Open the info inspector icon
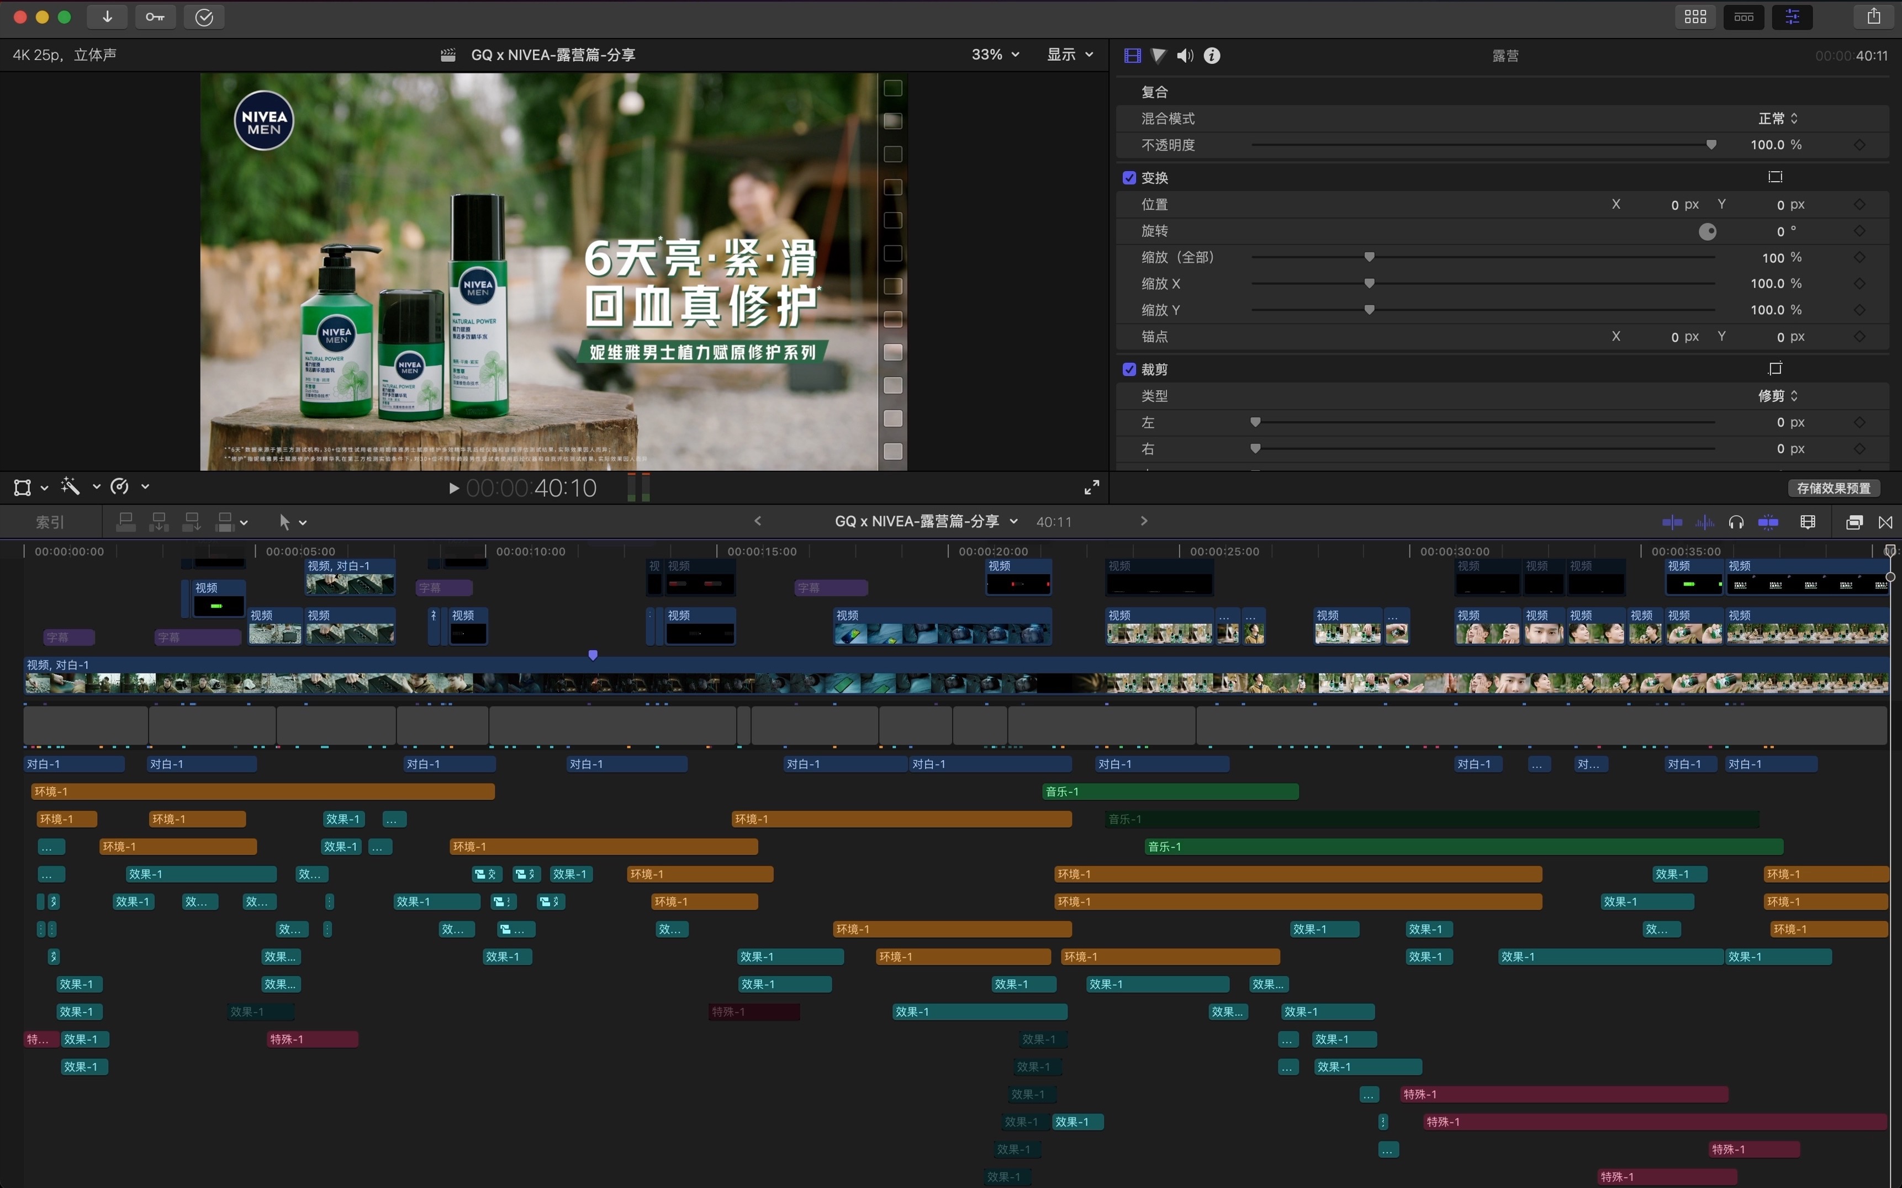The height and width of the screenshot is (1188, 1902). point(1212,55)
